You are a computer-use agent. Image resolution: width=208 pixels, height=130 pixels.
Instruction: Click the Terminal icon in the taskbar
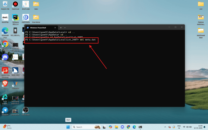click(x=140, y=127)
